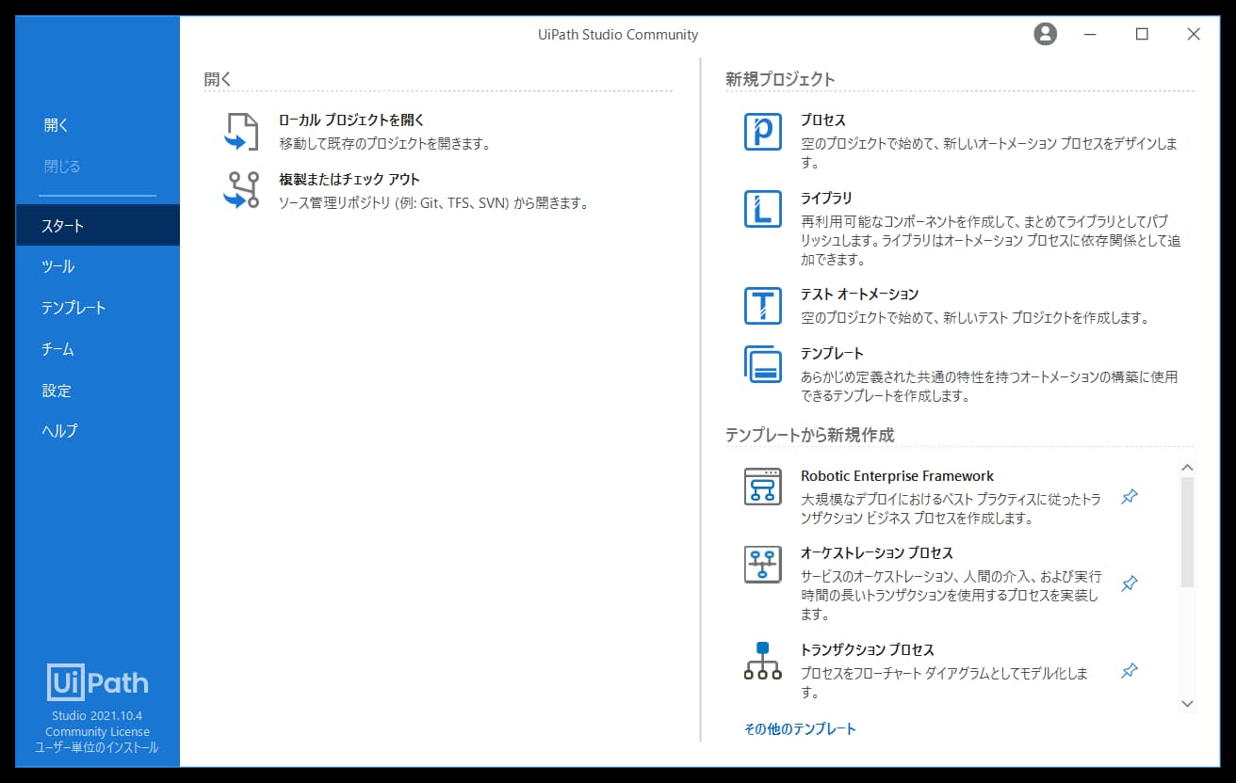Image resolution: width=1236 pixels, height=783 pixels.
Task: Open the テンプレート sidebar tab
Action: point(98,308)
